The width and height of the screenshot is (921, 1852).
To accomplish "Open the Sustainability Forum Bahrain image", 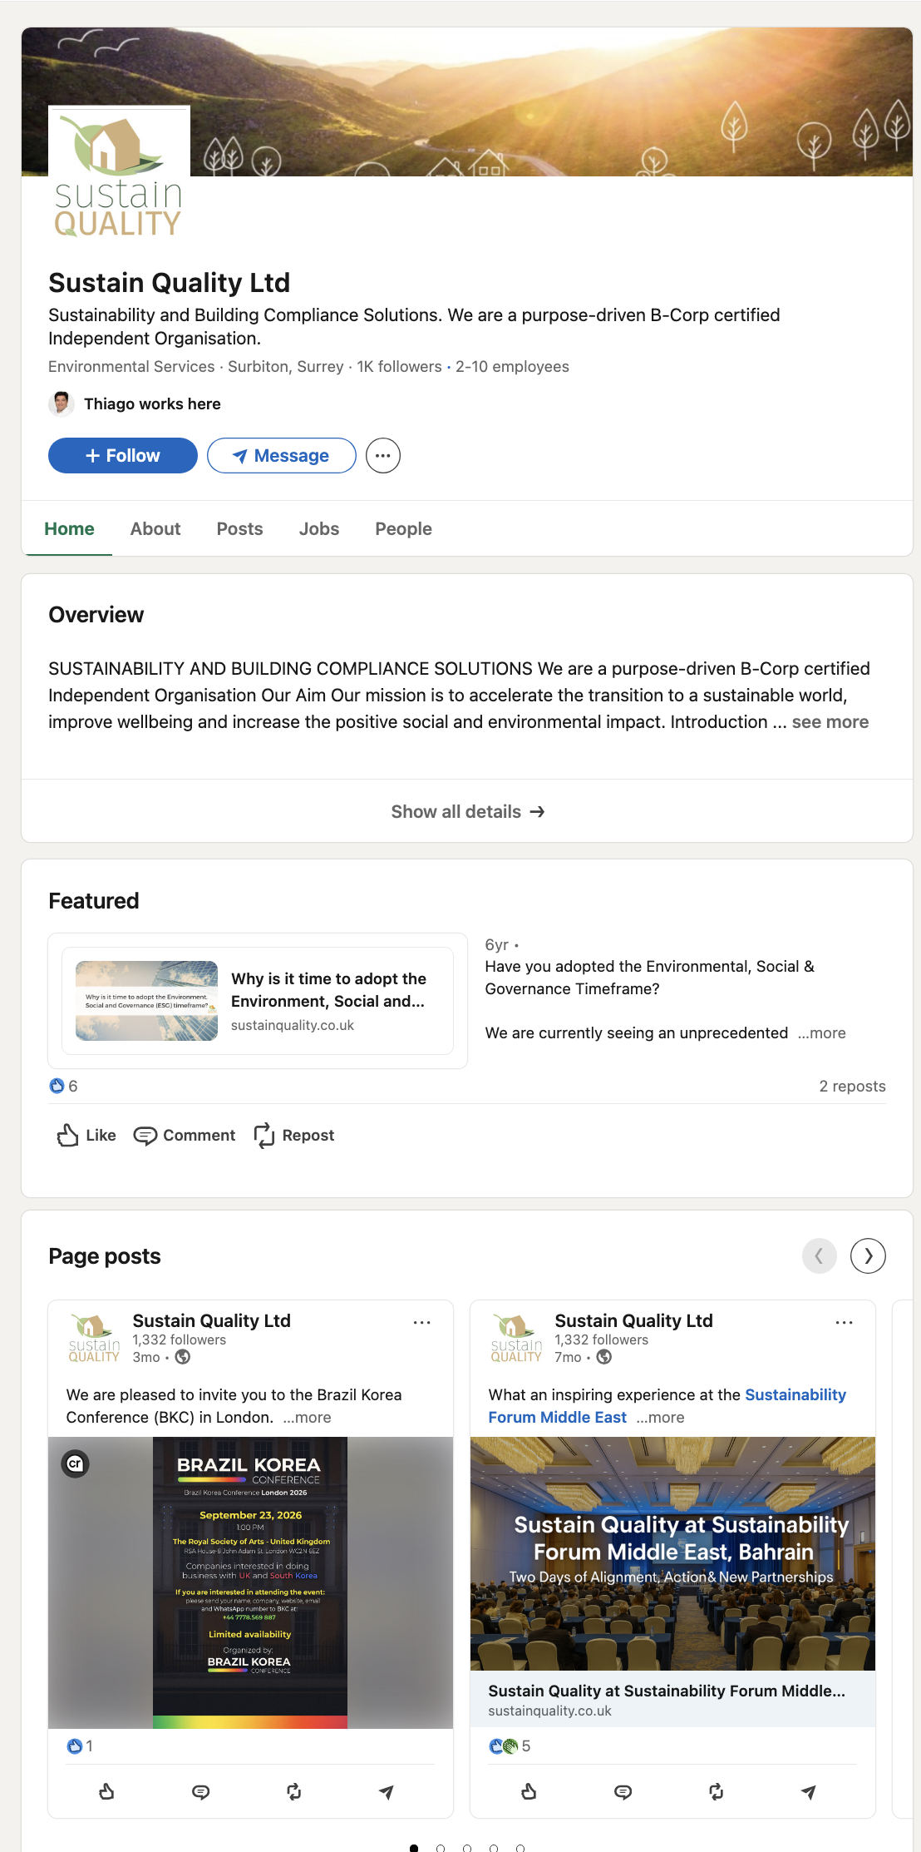I will [x=672, y=1553].
